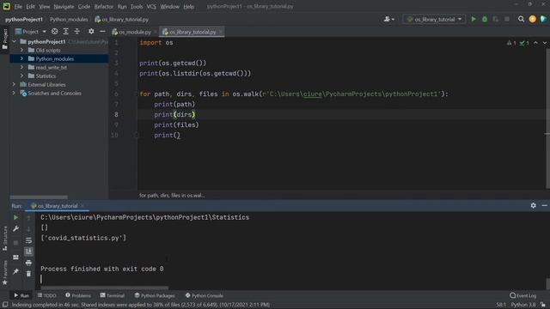Start debugging with the bug icon
550x309 pixels.
click(x=485, y=19)
